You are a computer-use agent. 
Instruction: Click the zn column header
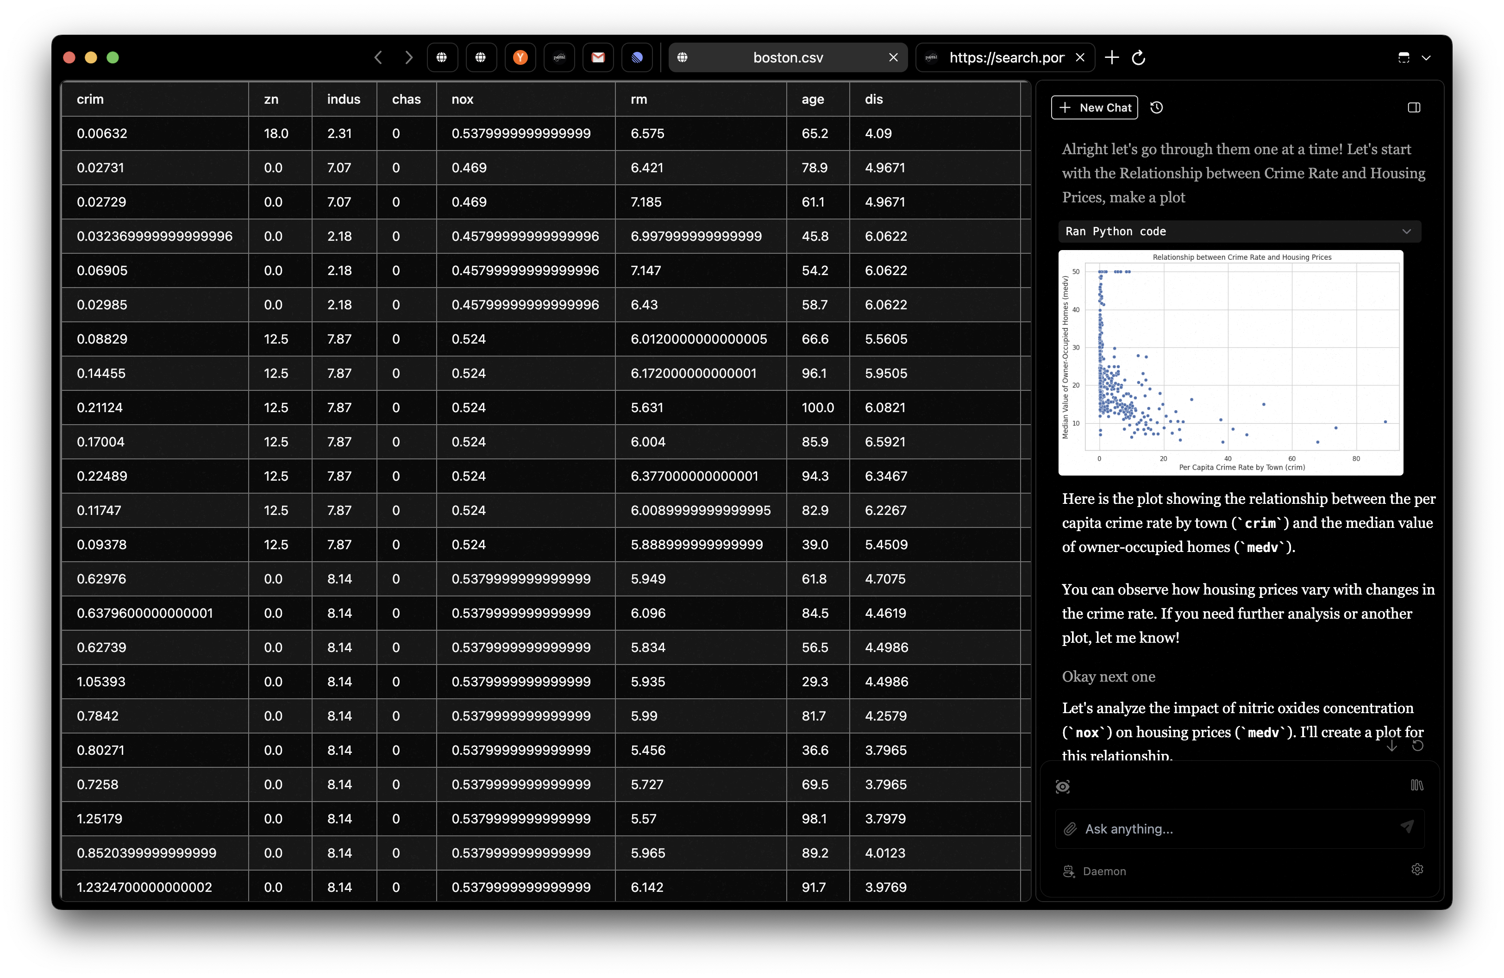point(280,99)
